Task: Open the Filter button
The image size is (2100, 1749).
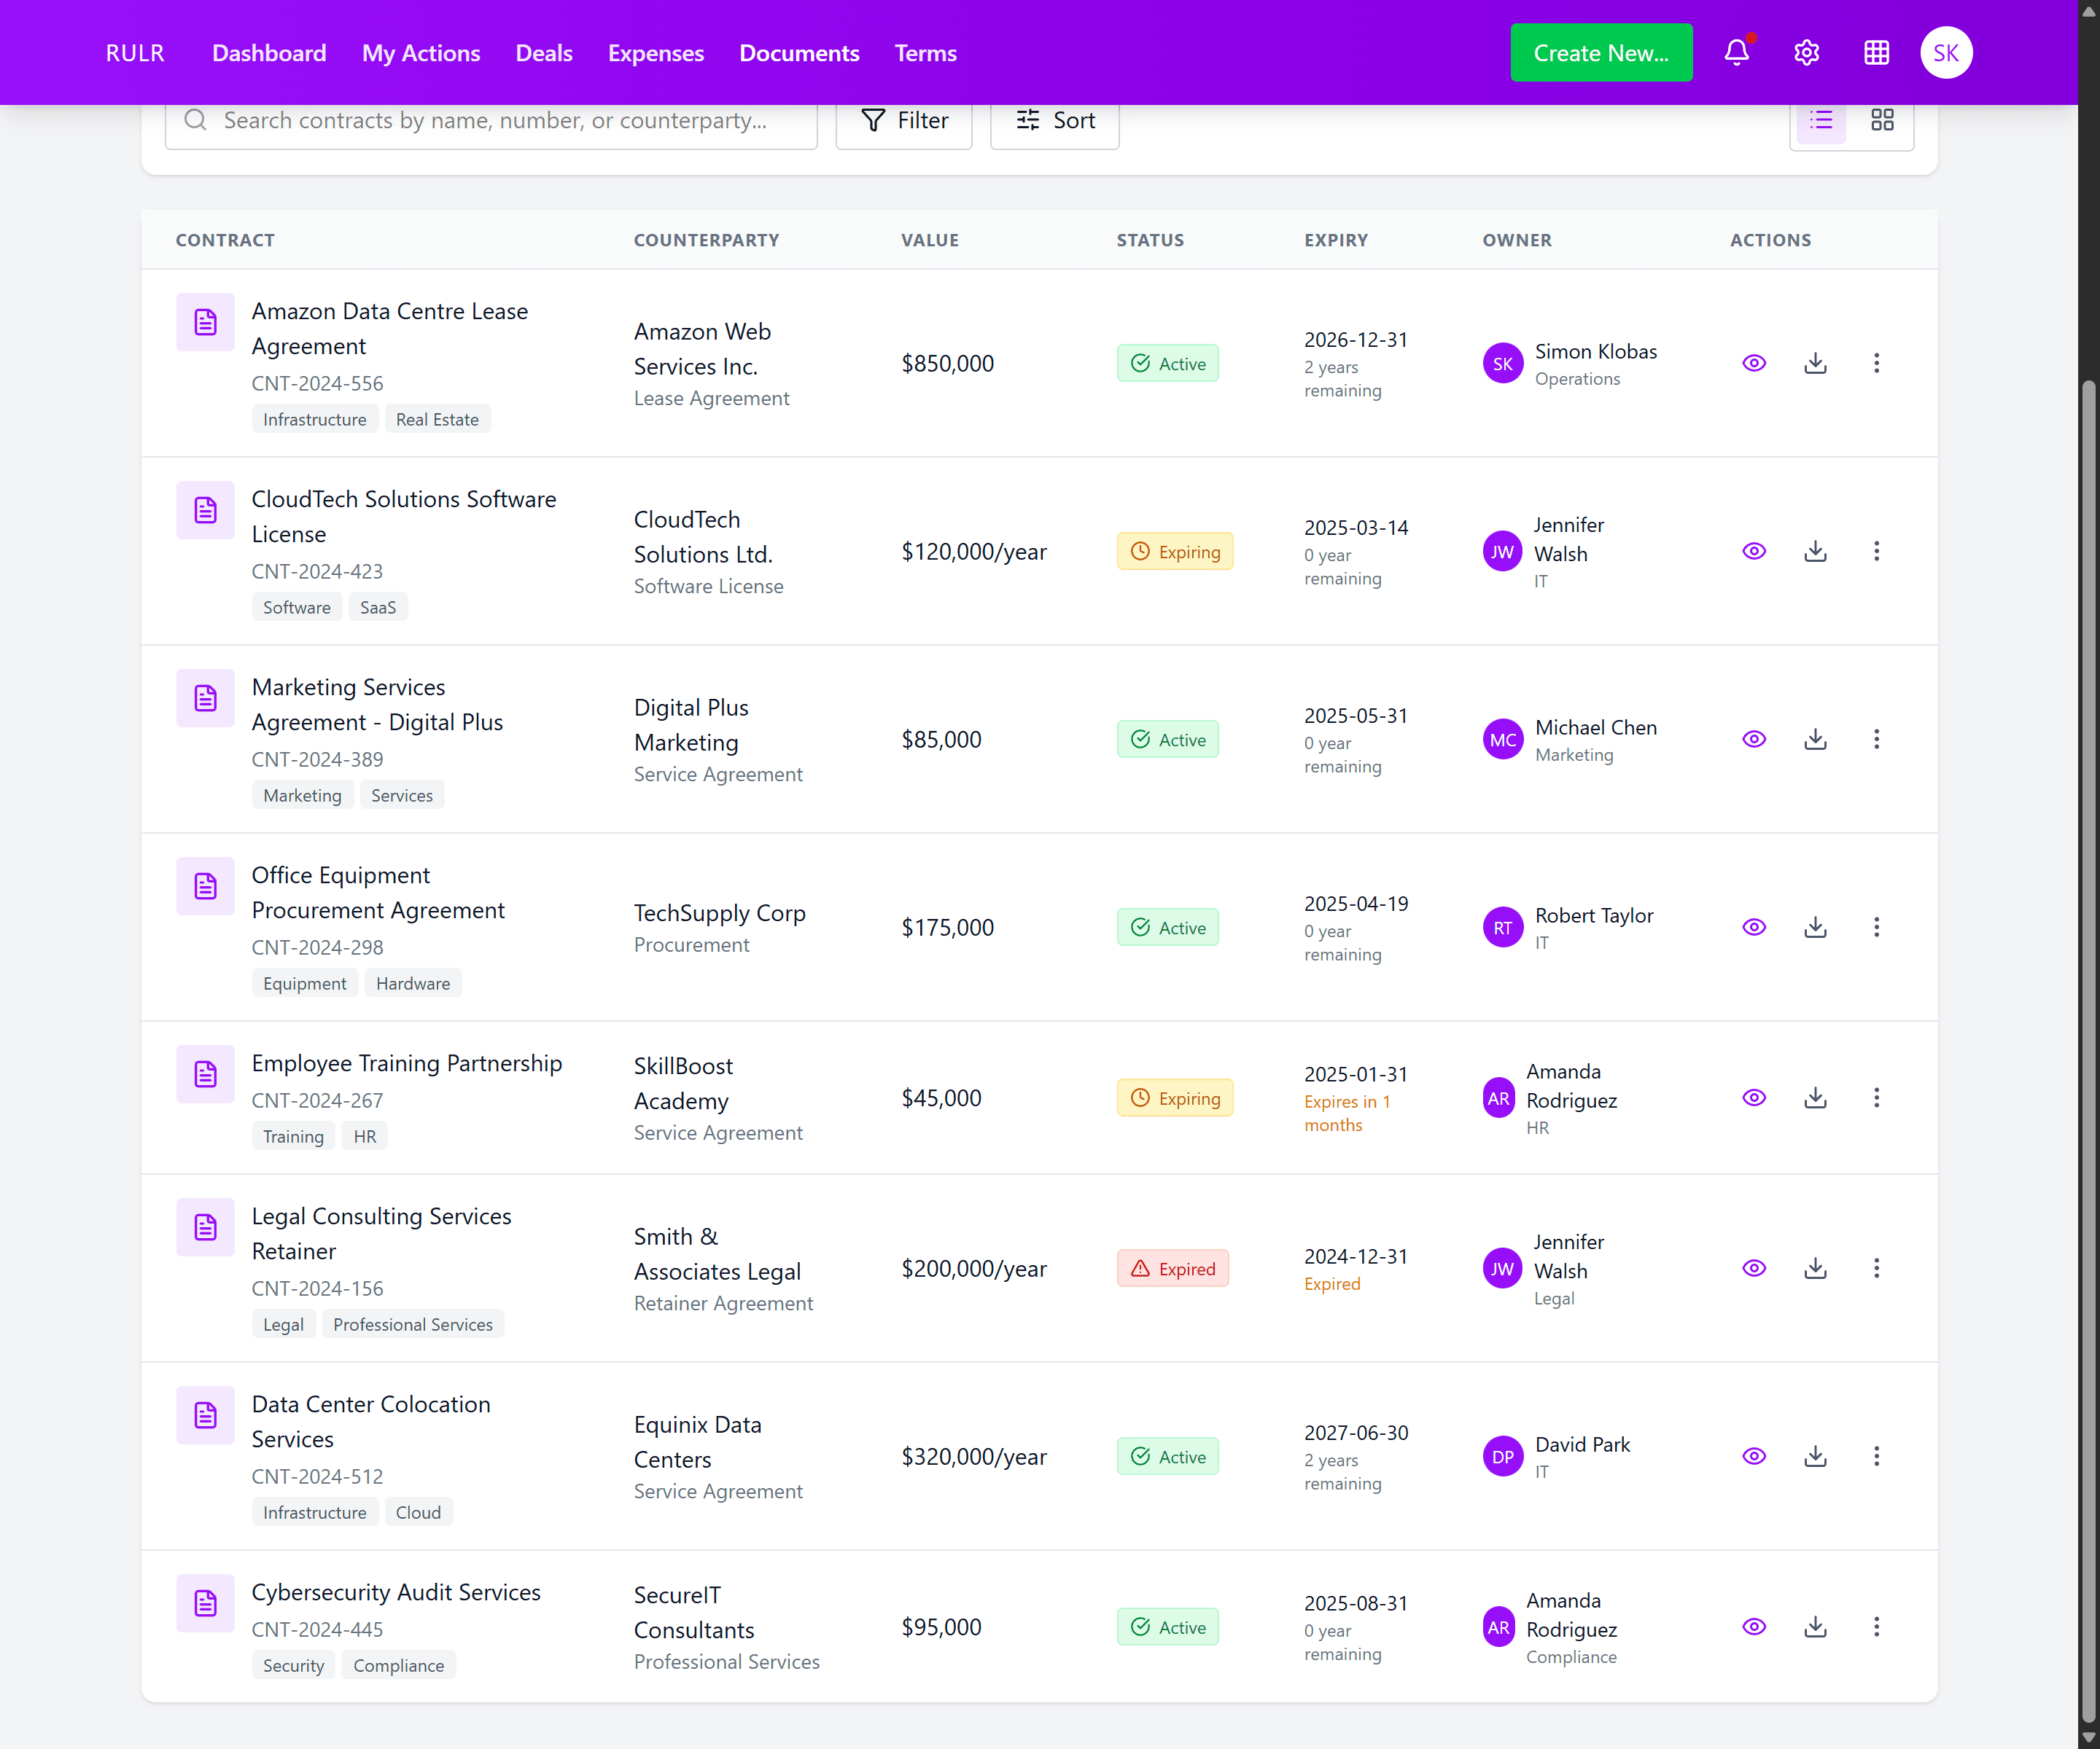Action: point(904,121)
